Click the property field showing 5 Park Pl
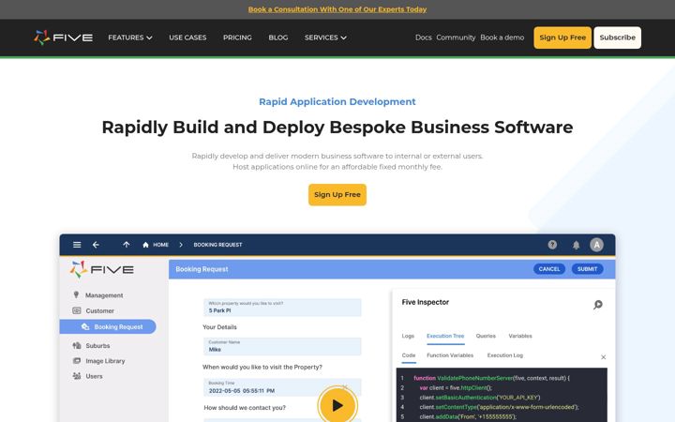The image size is (675, 422). pyautogui.click(x=282, y=308)
